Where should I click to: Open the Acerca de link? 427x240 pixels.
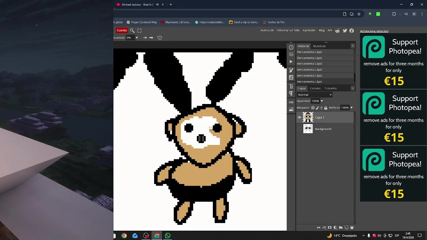pos(267,30)
